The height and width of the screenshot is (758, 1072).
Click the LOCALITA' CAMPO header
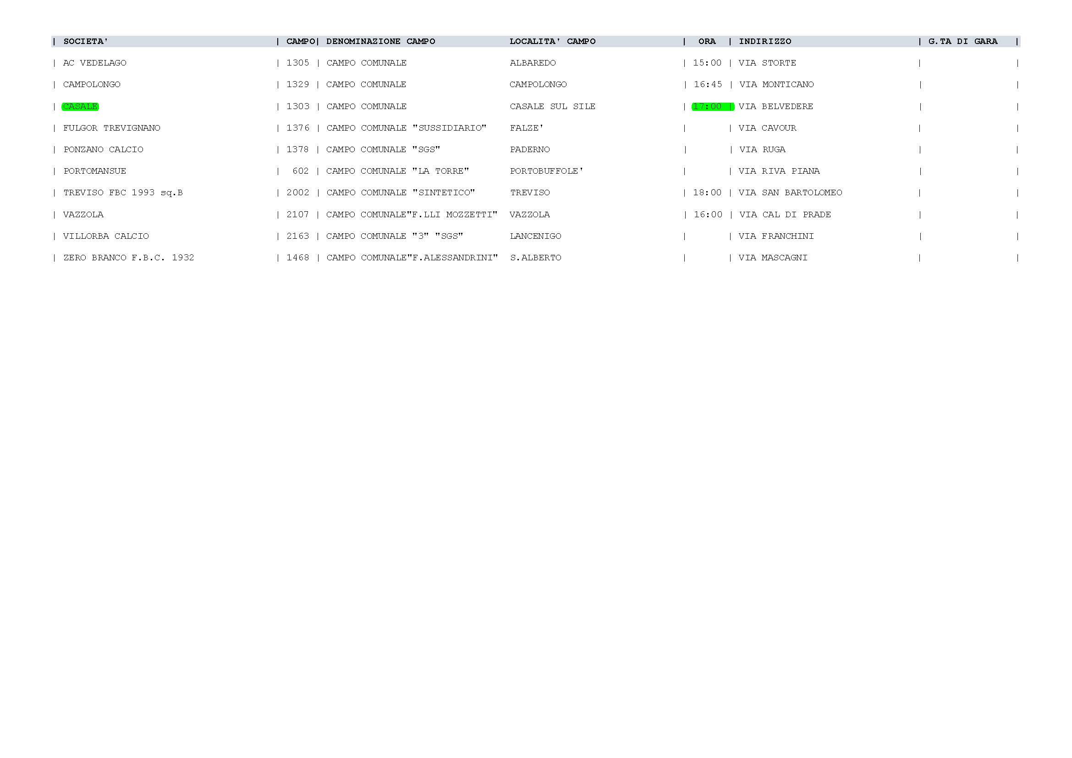(552, 42)
